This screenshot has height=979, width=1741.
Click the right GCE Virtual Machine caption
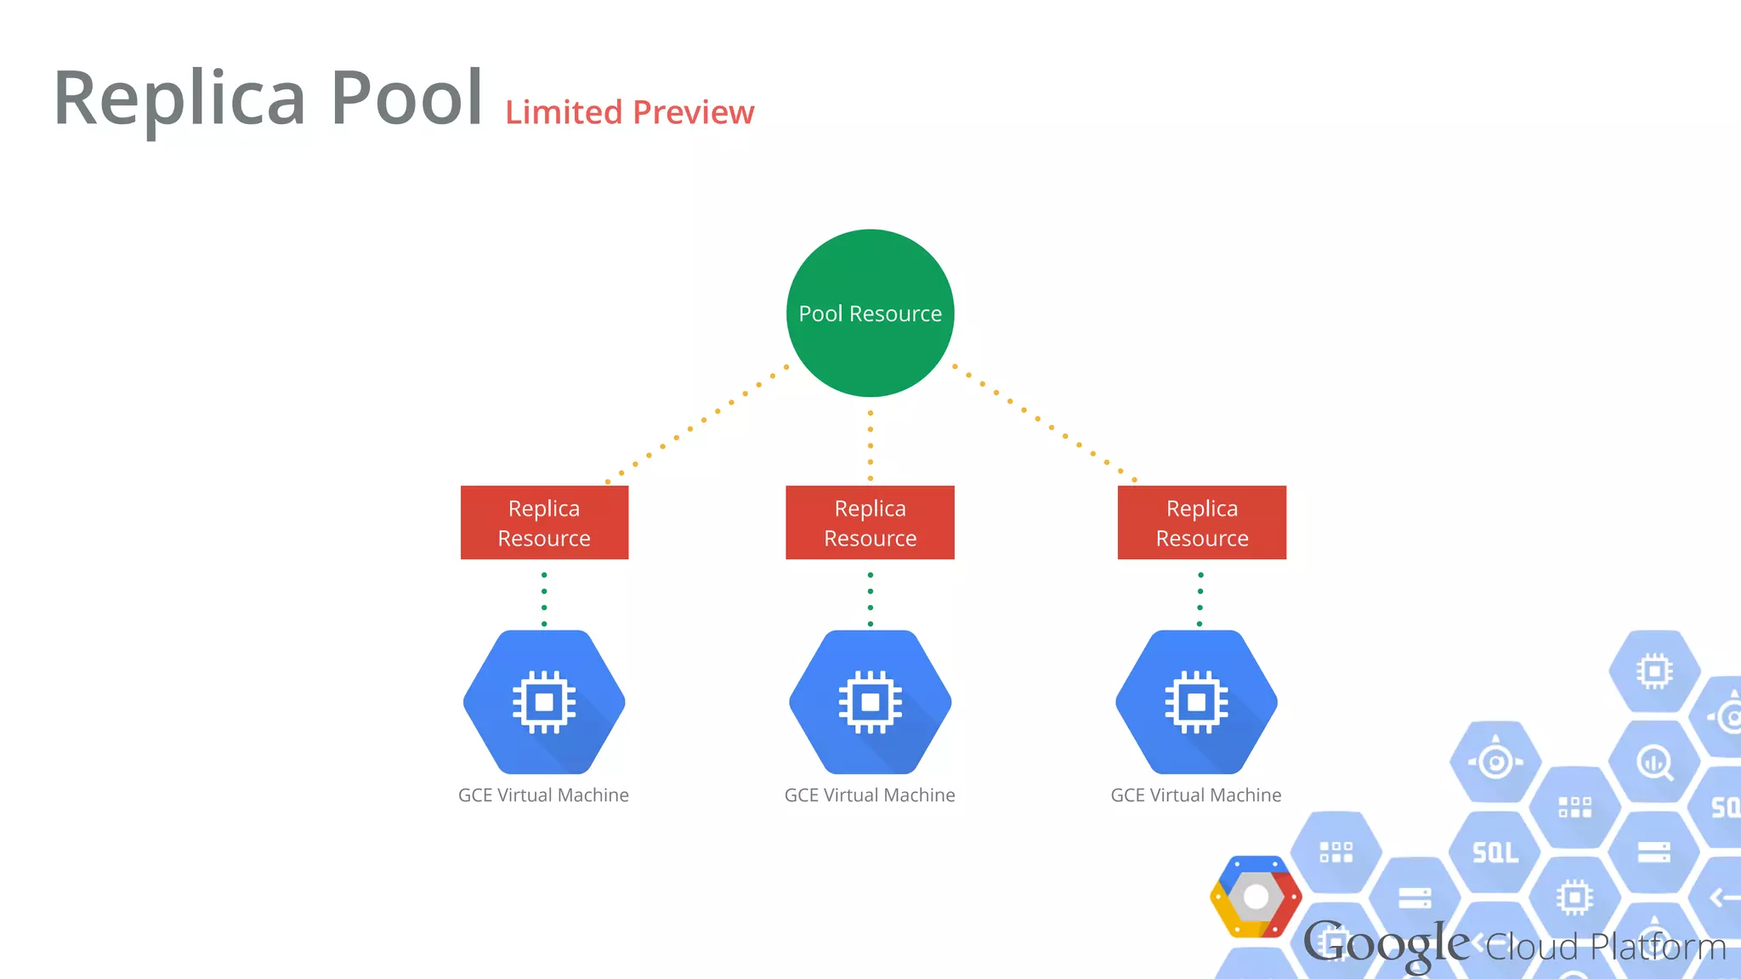(1195, 795)
